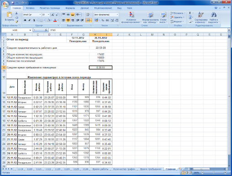
Task: Zoom in with the plus button
Action: pos(225,173)
